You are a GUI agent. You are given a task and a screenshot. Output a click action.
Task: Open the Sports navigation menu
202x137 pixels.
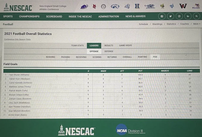point(8,17)
